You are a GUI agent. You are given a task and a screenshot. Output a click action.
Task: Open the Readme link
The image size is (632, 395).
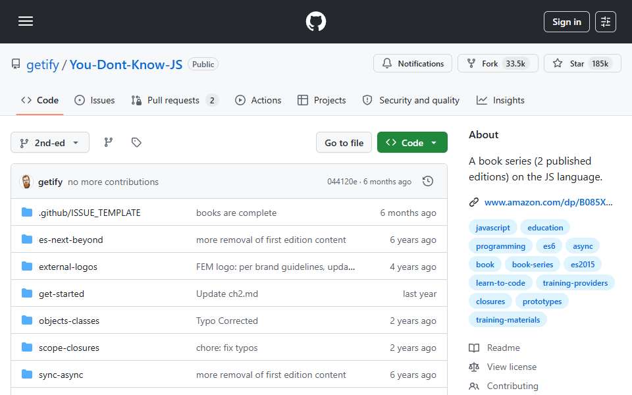pyautogui.click(x=494, y=348)
